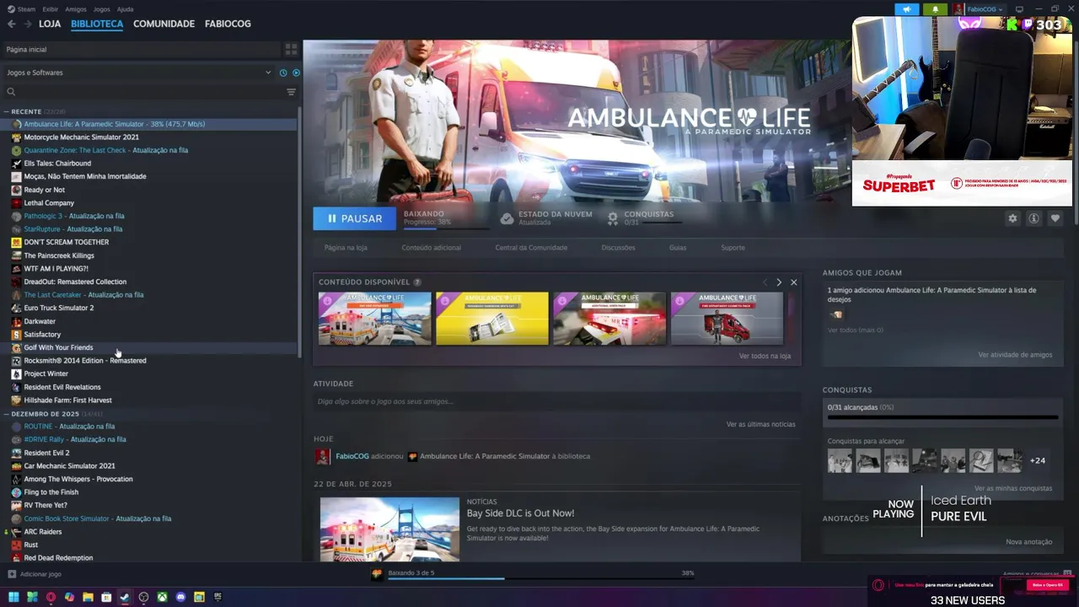Viewport: 1079px width, 607px height.
Task: Open the Central da Comunidade tab
Action: [531, 248]
